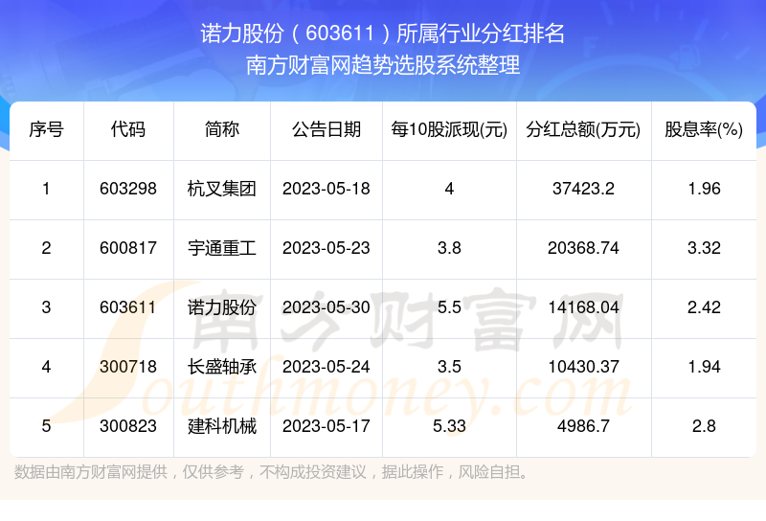Click total dividend 20368.74

pyautogui.click(x=583, y=248)
